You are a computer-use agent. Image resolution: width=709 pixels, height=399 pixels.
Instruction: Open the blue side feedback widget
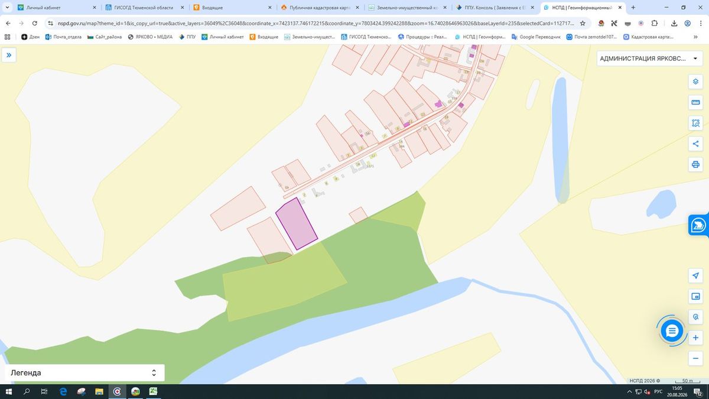(x=698, y=225)
